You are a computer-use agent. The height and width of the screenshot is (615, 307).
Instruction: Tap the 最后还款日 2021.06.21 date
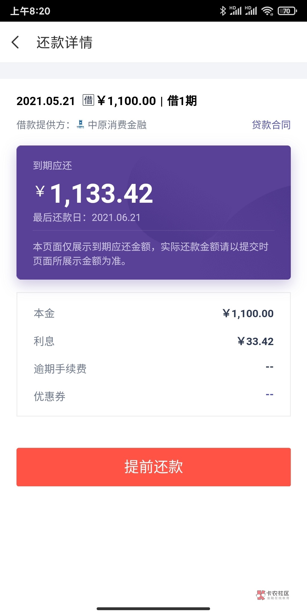click(87, 218)
